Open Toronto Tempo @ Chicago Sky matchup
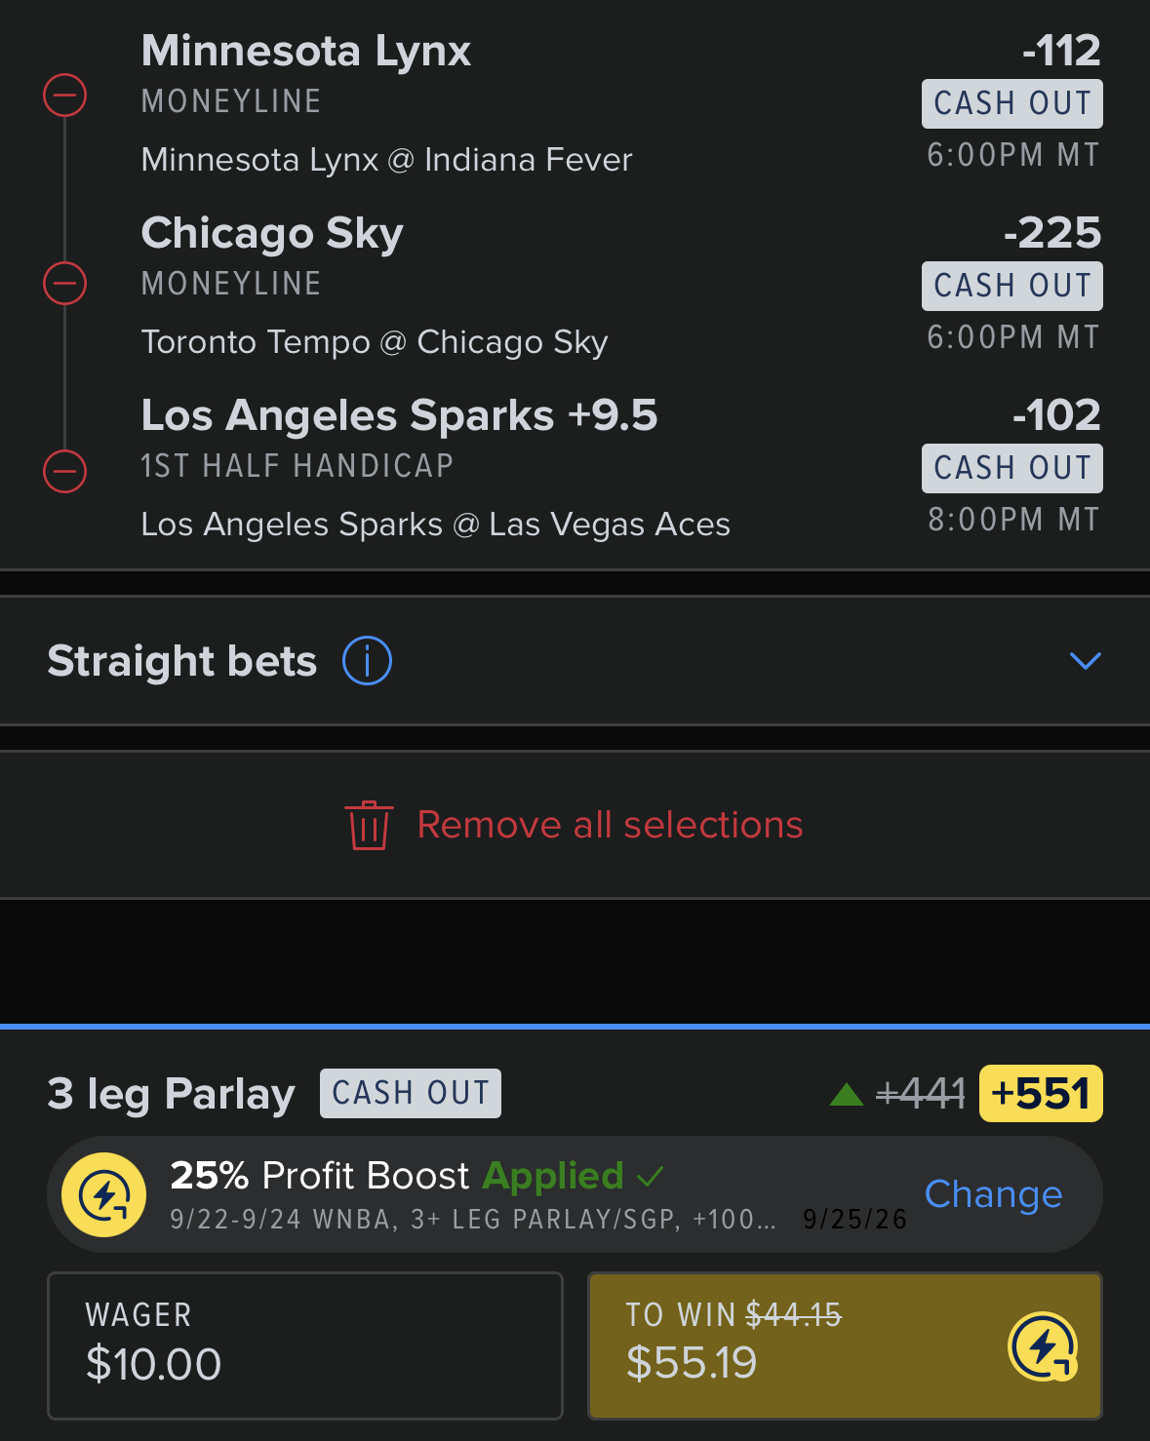This screenshot has width=1150, height=1441. point(375,342)
